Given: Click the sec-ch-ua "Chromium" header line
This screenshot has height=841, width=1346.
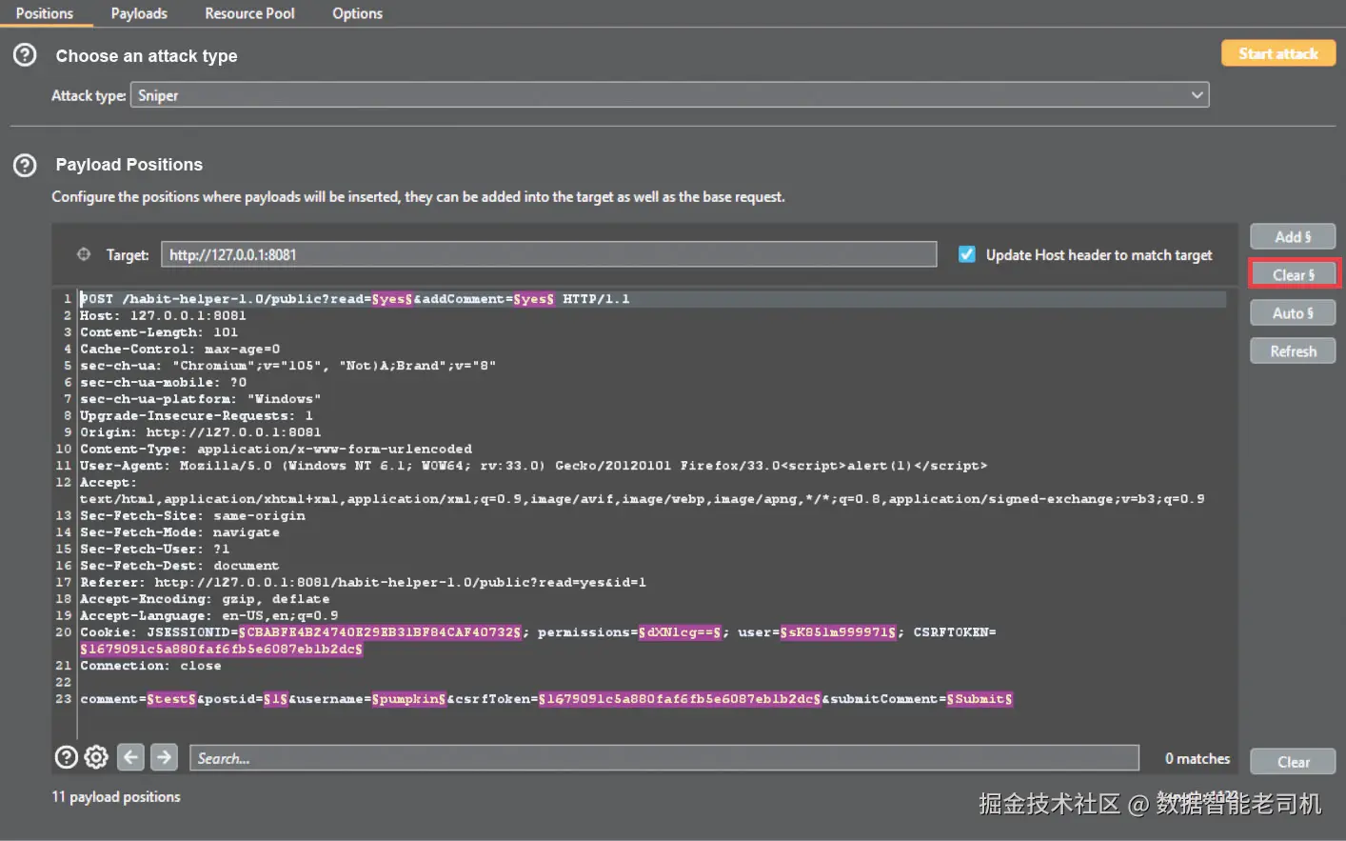Looking at the screenshot, I should (287, 366).
